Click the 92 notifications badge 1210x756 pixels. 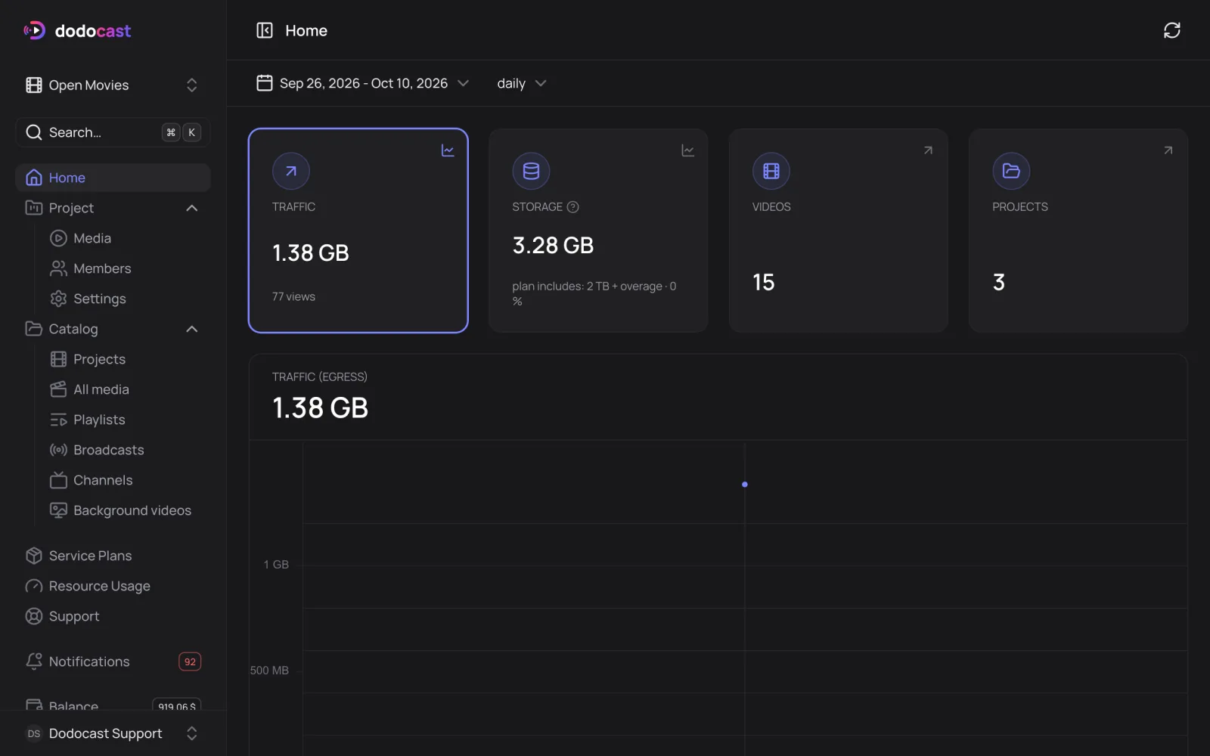coord(190,661)
